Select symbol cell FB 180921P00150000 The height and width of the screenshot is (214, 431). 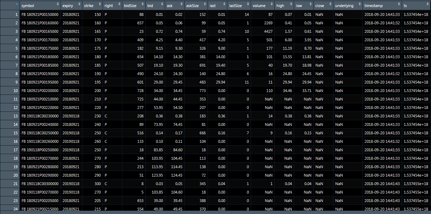pos(40,14)
